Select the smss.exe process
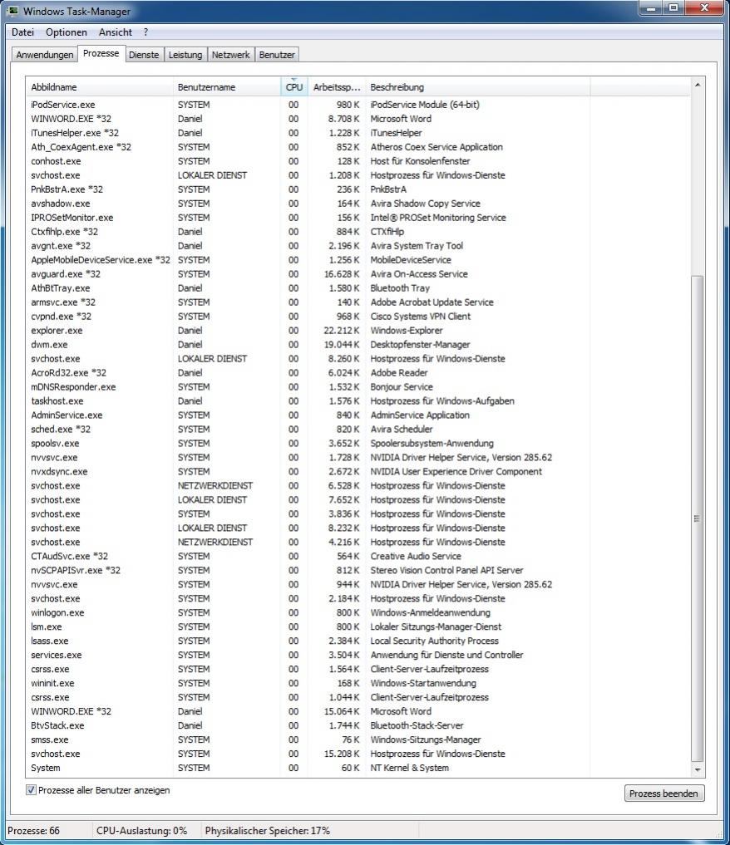Viewport: 730px width, 845px height. 358,739
